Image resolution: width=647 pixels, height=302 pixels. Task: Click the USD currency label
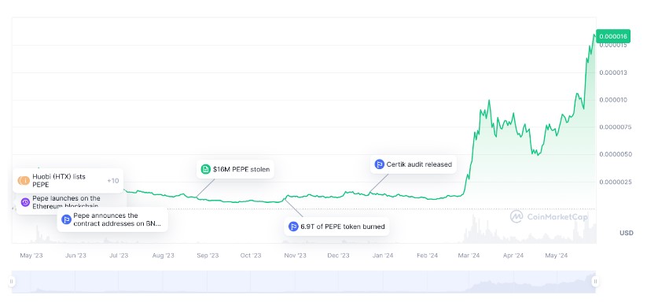[627, 233]
